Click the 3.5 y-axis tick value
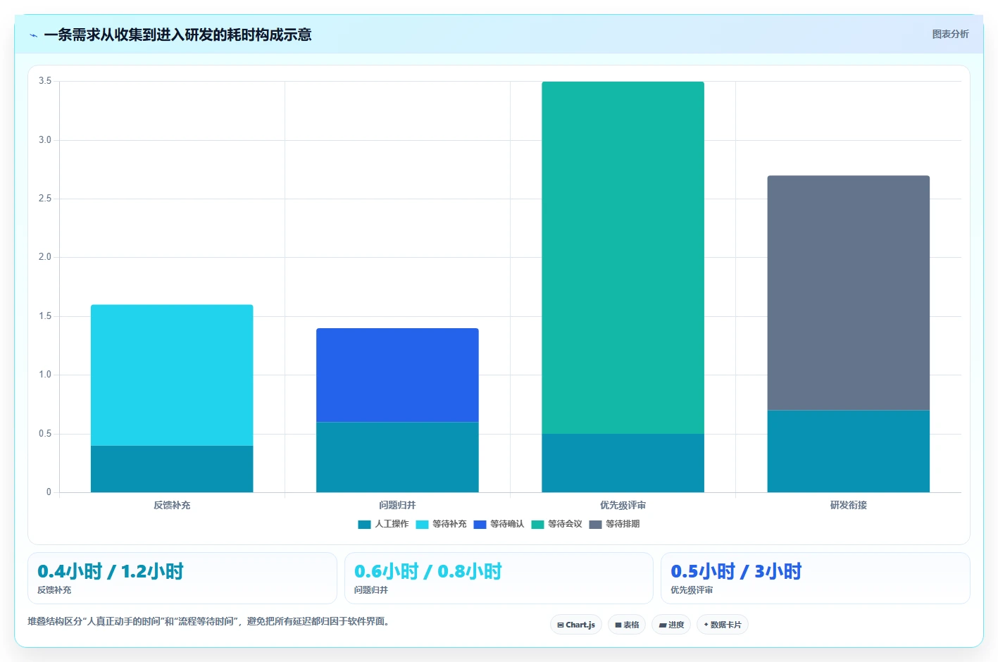 click(x=45, y=81)
